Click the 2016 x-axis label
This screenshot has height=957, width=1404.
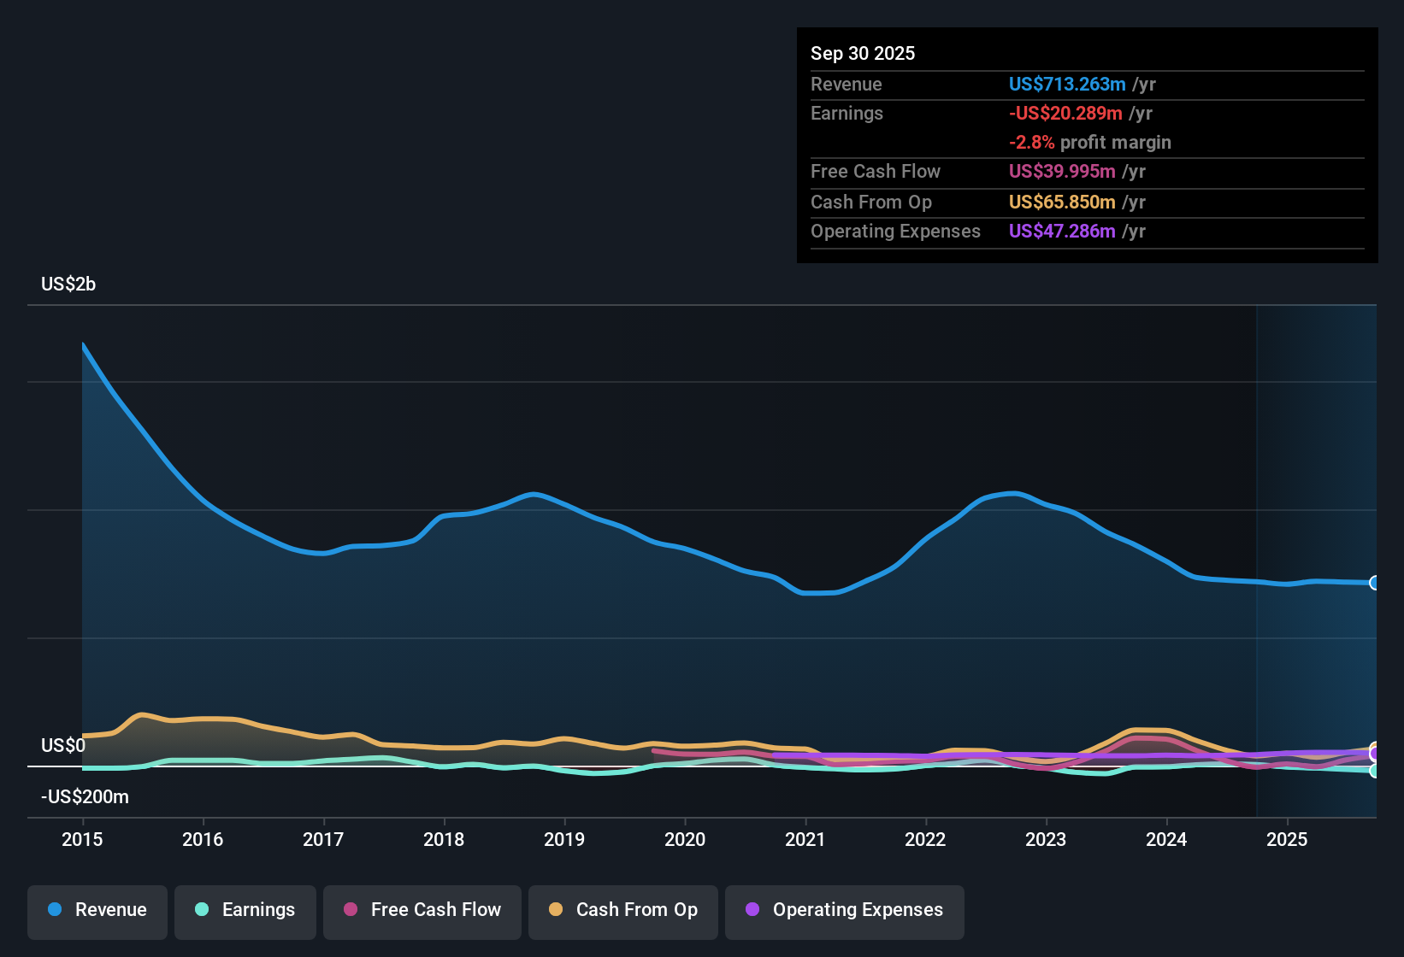203,839
